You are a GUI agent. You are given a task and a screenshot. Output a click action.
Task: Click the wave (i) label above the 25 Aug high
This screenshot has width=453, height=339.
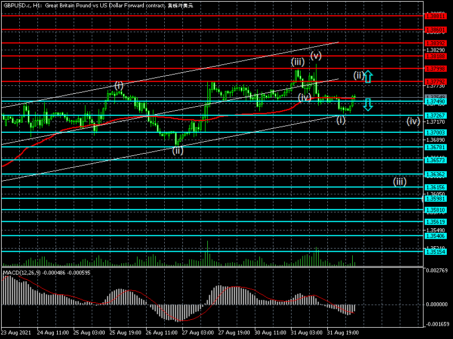coord(119,86)
